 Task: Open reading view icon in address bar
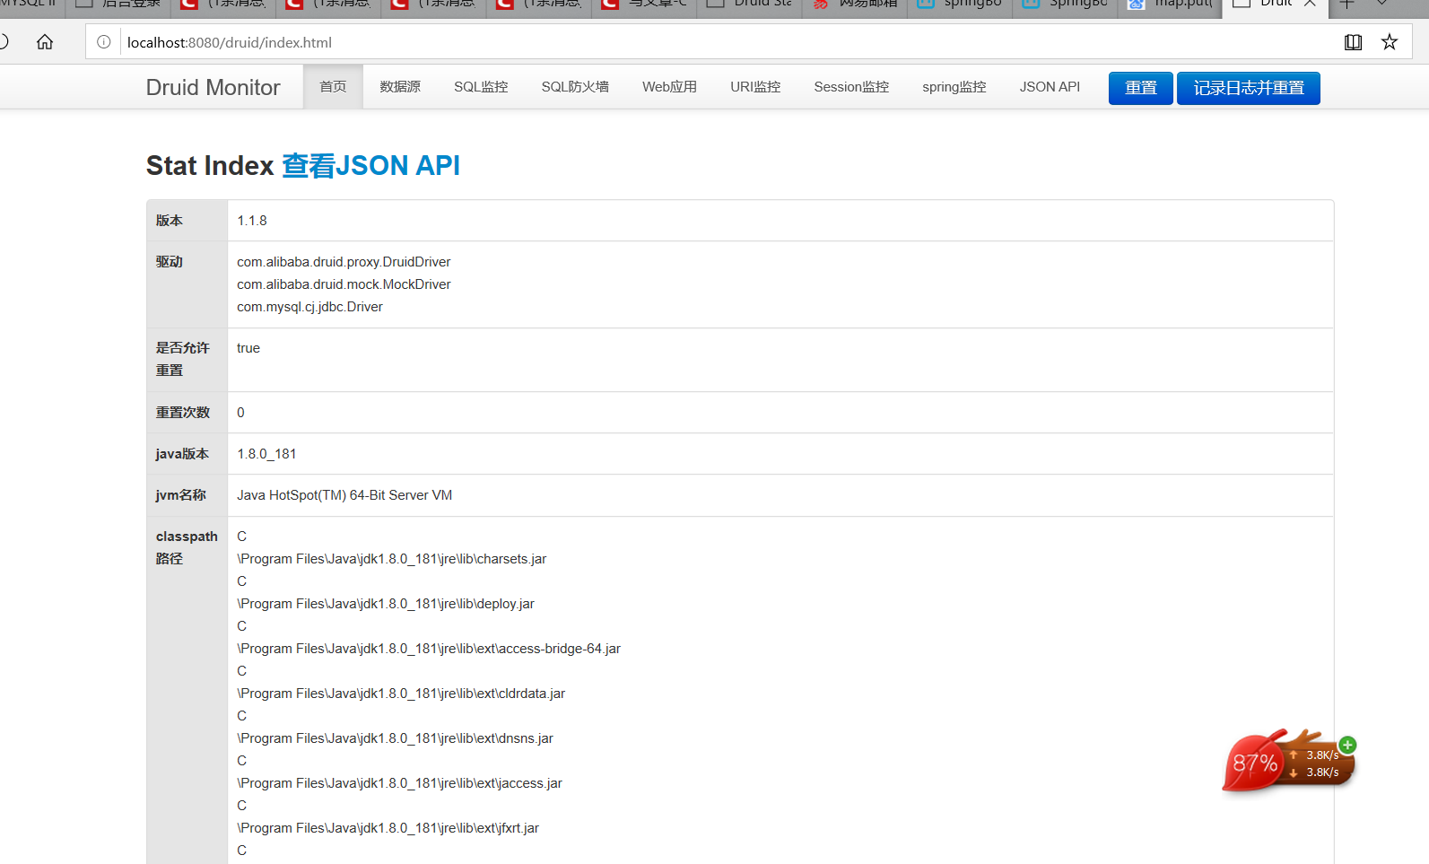tap(1353, 42)
